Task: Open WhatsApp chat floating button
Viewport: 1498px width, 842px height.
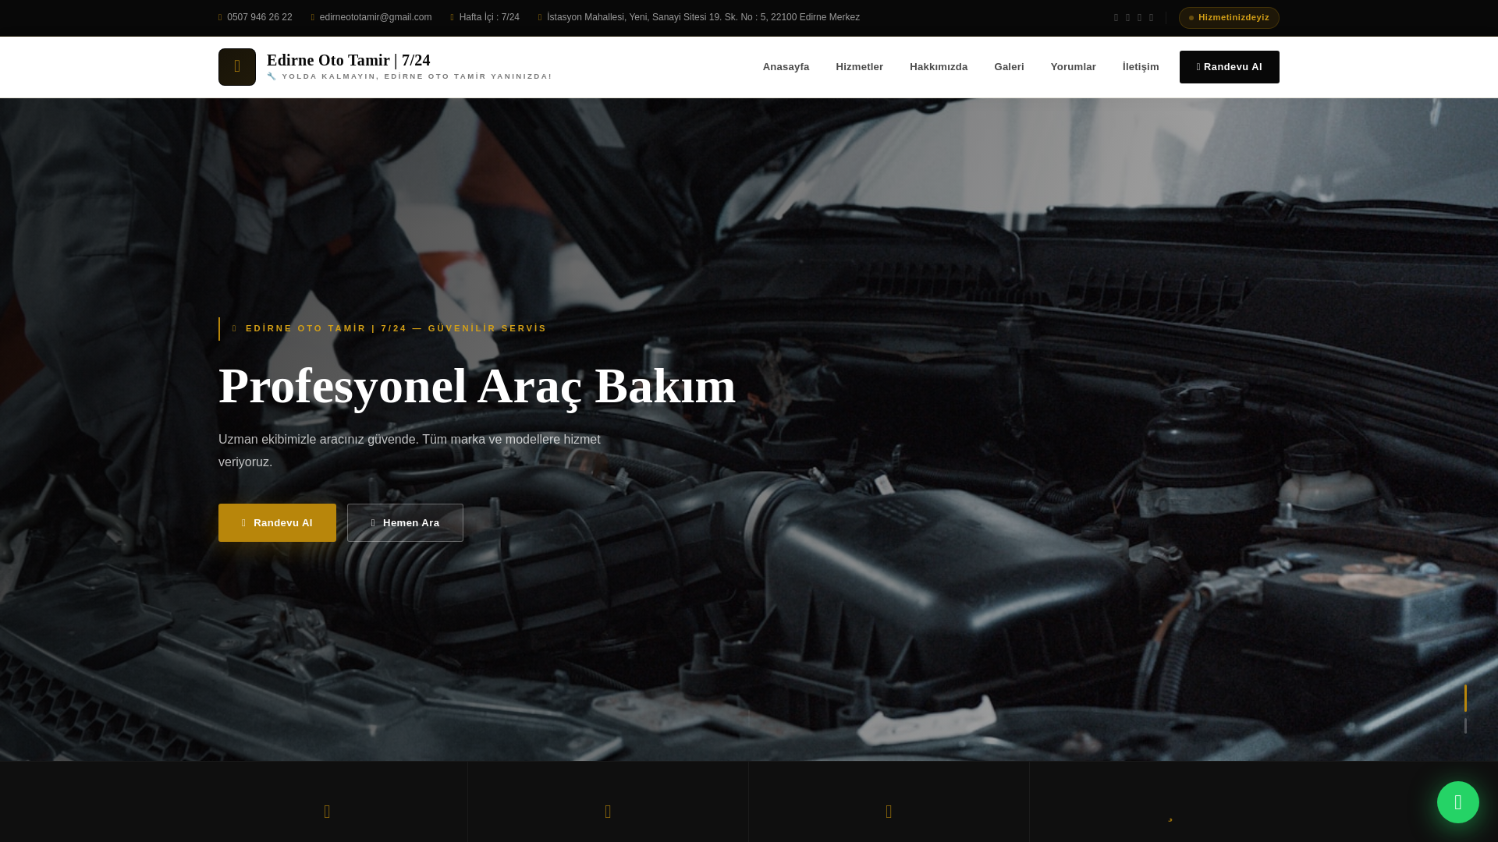Action: click(x=1457, y=801)
